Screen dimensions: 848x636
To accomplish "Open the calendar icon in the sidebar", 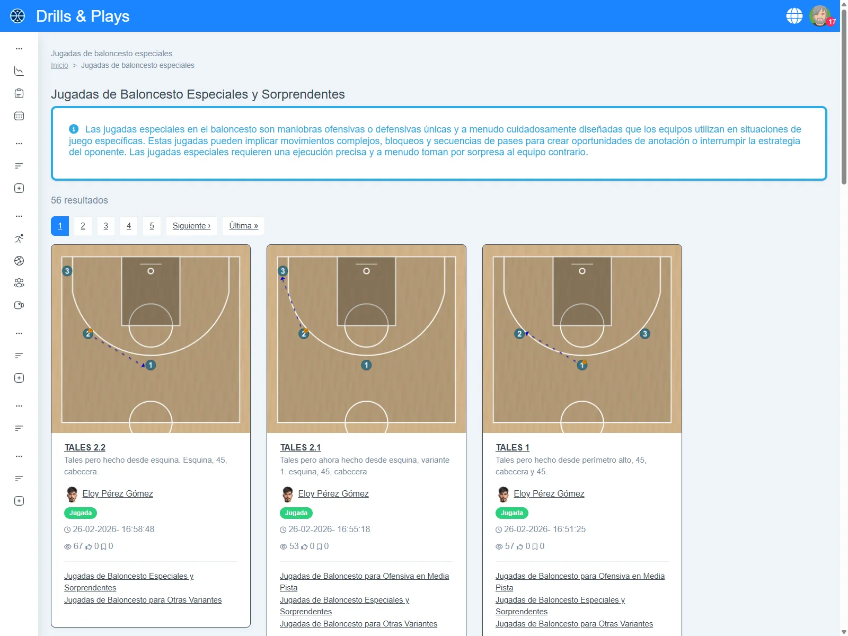I will tap(19, 116).
